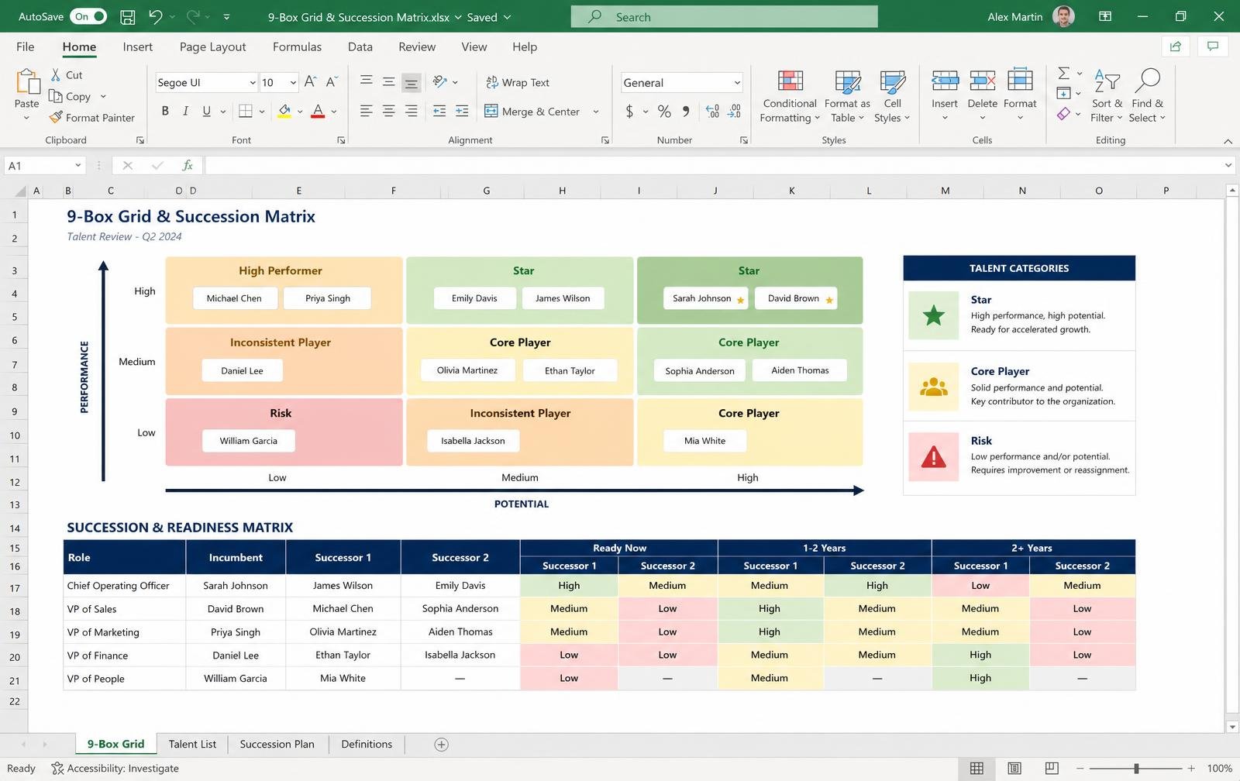This screenshot has width=1240, height=781.
Task: Open the Formulas ribbon tab
Action: click(297, 46)
